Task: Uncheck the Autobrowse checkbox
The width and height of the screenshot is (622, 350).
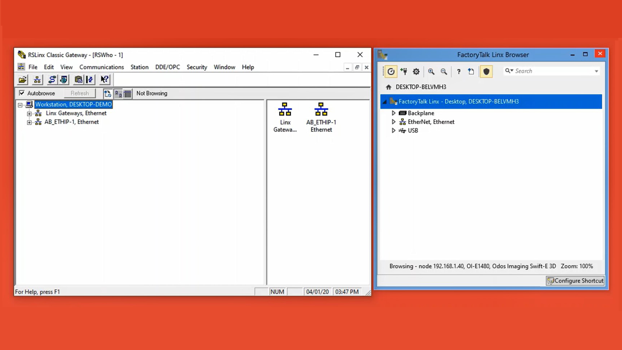Action: click(22, 93)
